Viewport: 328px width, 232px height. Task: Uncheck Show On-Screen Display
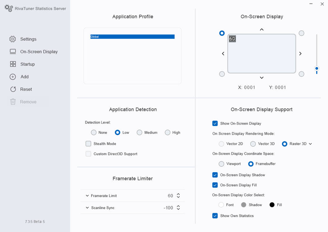click(215, 124)
